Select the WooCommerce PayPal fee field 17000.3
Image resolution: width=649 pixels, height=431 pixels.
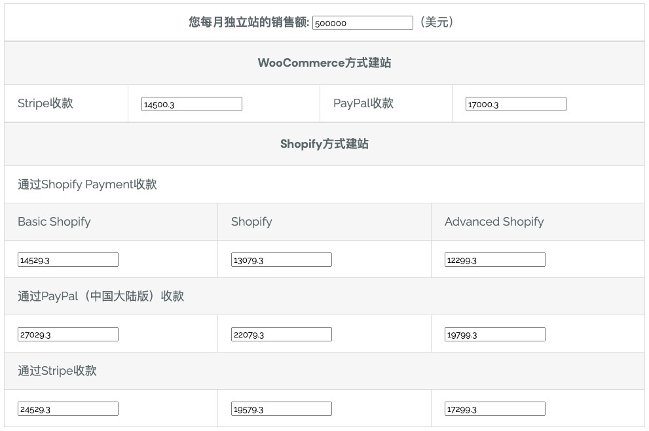(x=515, y=104)
